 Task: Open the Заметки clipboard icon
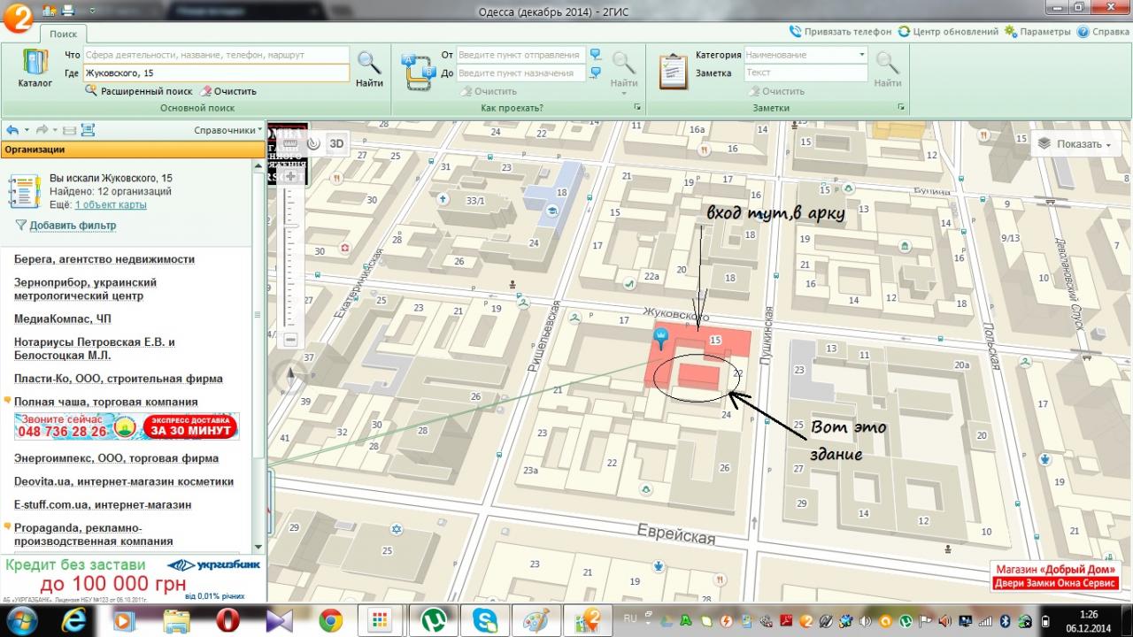point(674,71)
